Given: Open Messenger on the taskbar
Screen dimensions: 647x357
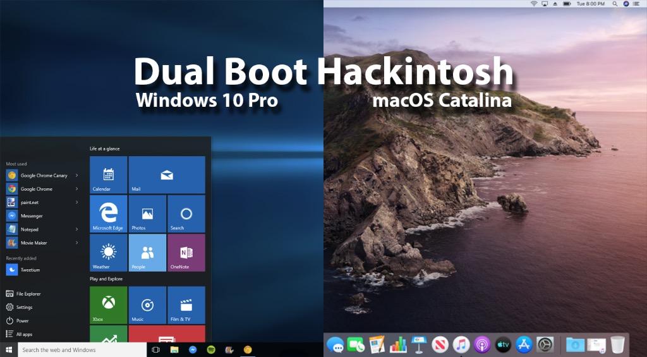Looking at the screenshot, I should (x=193, y=349).
